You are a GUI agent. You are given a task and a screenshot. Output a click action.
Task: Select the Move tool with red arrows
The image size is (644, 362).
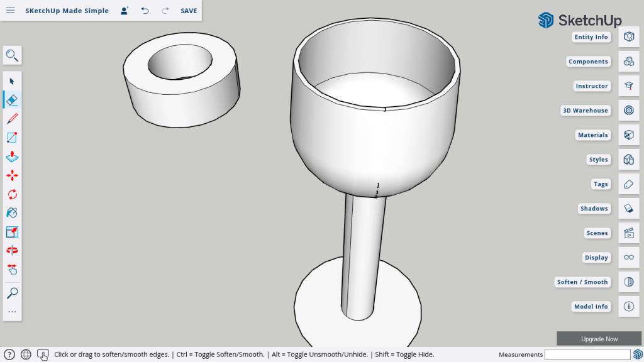pyautogui.click(x=12, y=175)
